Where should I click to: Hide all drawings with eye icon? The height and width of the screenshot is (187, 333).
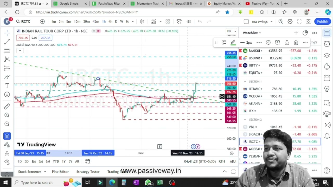click(7, 162)
